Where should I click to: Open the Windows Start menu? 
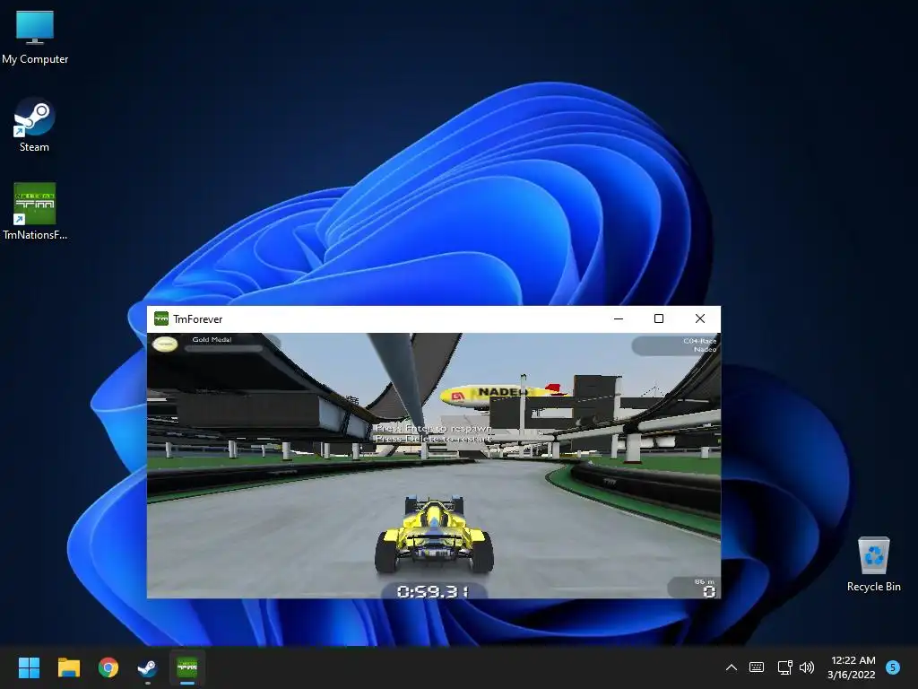(29, 667)
